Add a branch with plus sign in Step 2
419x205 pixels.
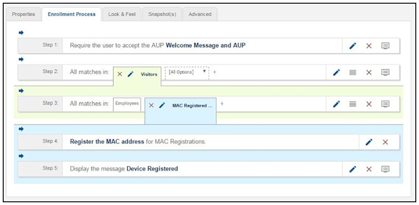coord(214,72)
